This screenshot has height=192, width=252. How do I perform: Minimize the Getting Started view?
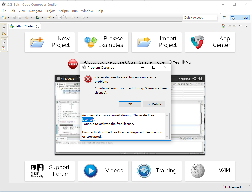pyautogui.click(x=241, y=25)
